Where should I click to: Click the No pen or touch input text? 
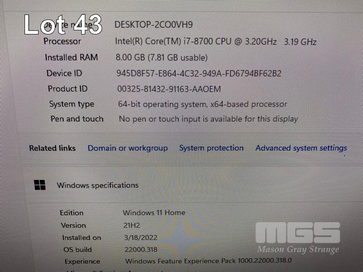click(x=208, y=119)
